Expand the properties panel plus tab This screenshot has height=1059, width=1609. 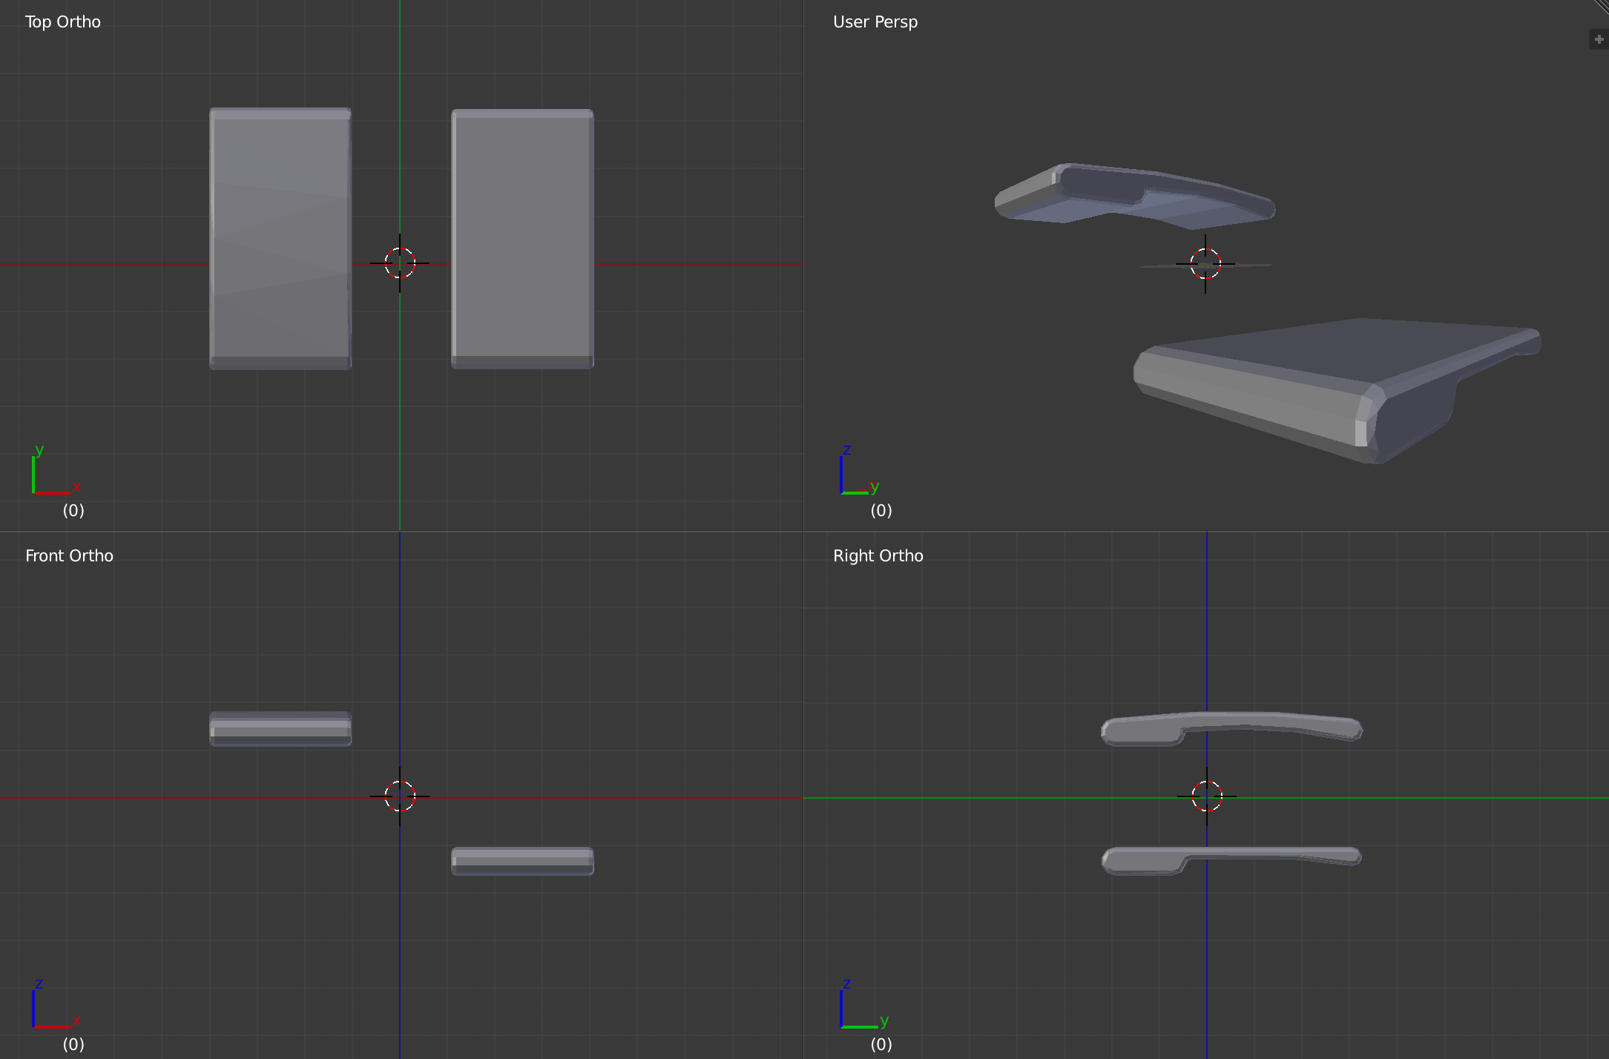[x=1599, y=39]
